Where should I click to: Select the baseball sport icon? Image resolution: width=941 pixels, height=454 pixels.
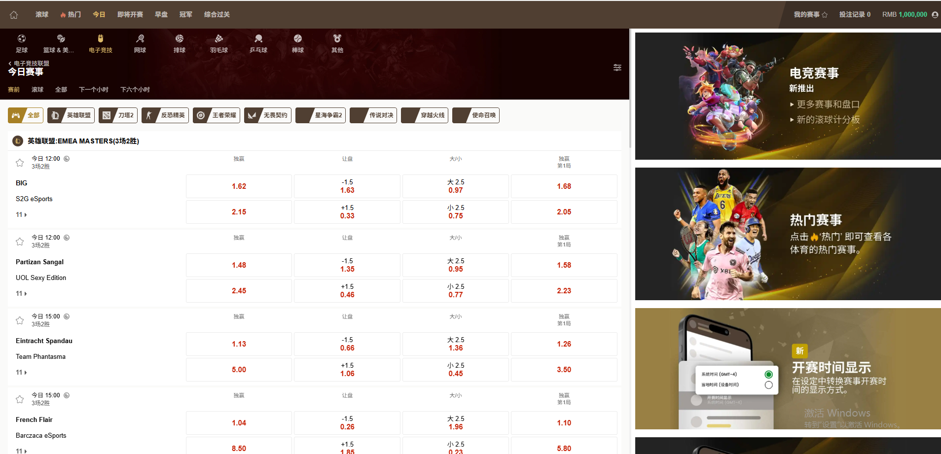(298, 39)
